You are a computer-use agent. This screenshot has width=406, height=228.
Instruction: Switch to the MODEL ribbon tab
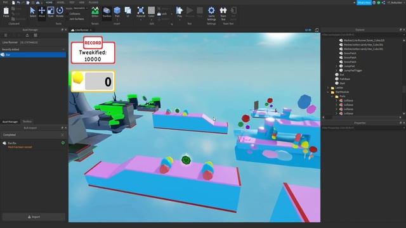click(x=60, y=3)
